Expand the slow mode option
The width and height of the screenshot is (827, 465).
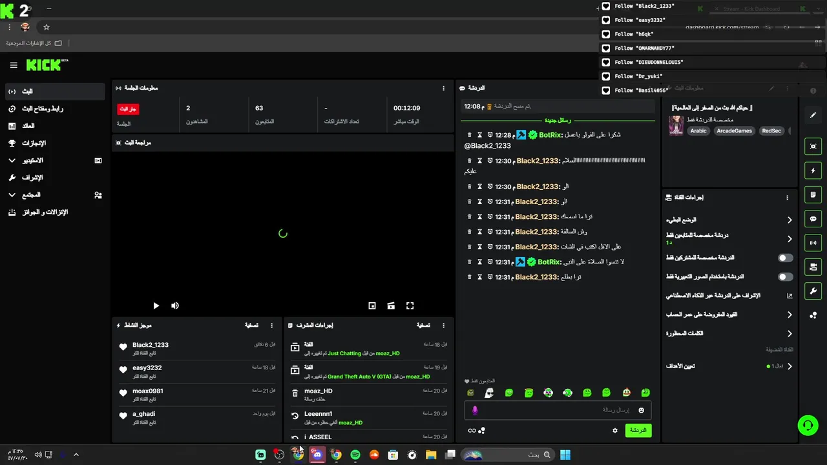tap(729, 220)
